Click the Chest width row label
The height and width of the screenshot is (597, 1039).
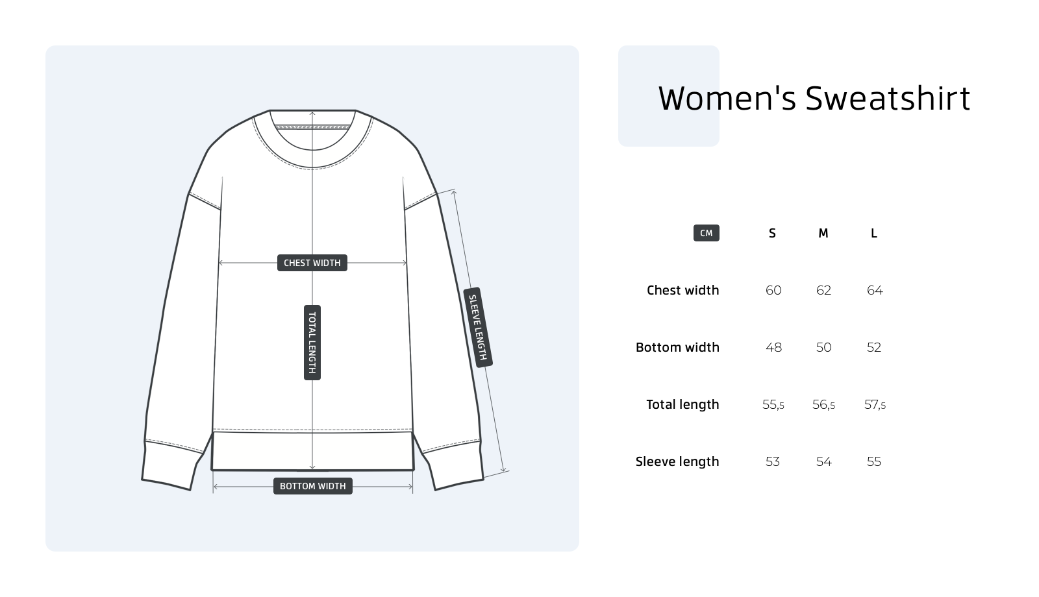point(683,290)
